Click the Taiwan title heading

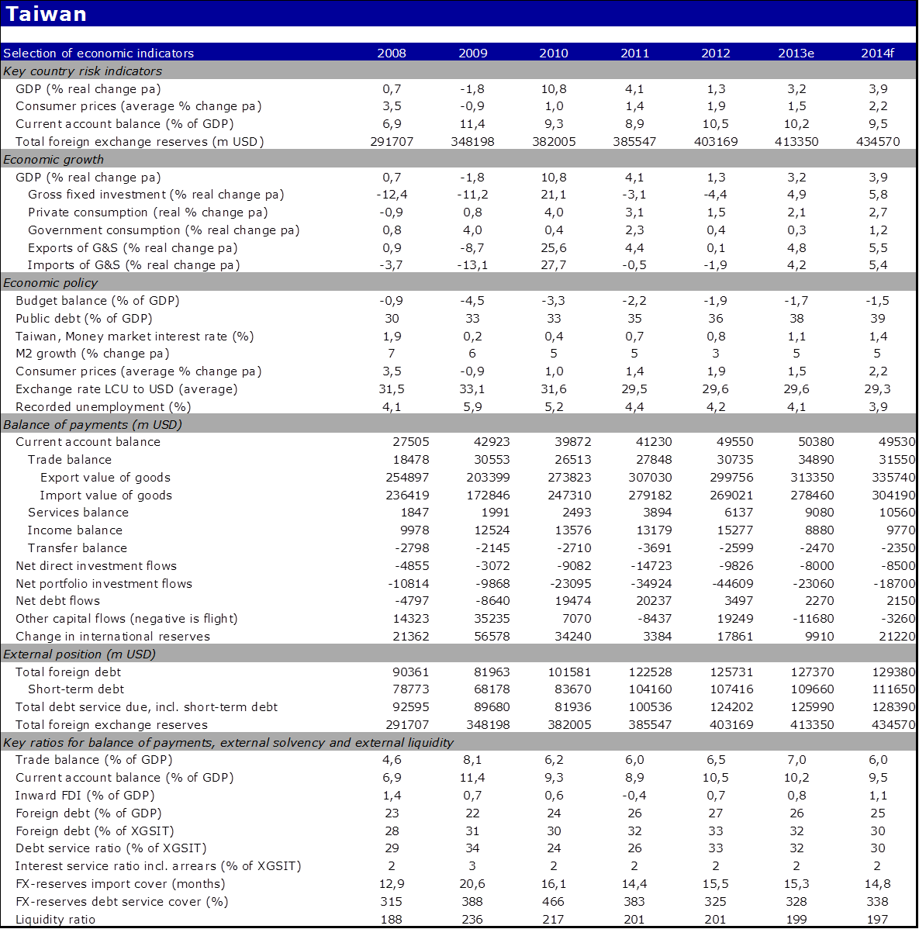click(x=47, y=14)
